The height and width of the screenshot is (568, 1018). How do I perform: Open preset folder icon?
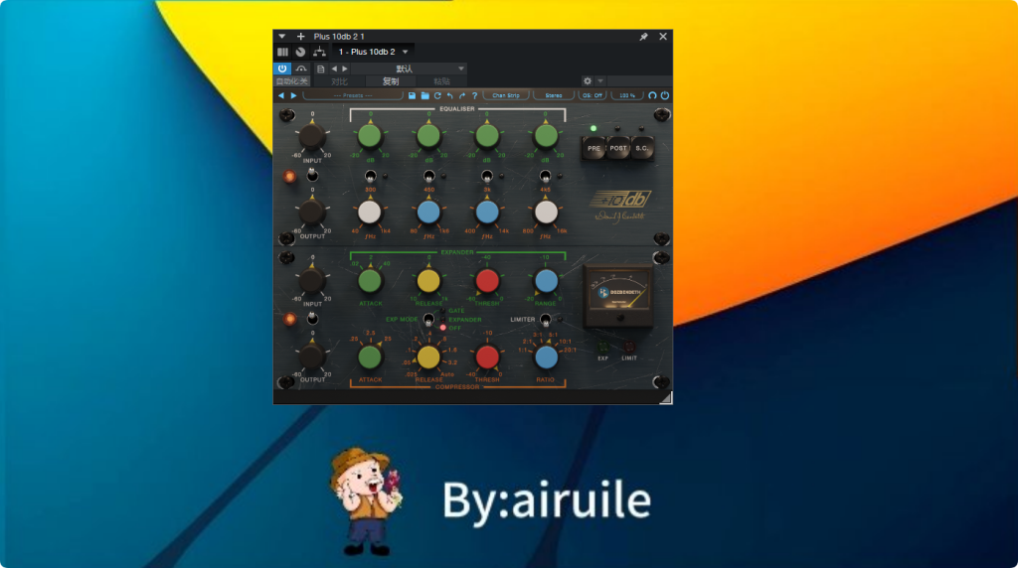tap(424, 96)
